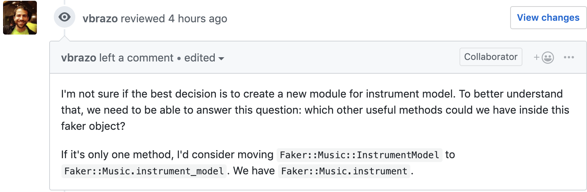Image resolution: width=587 pixels, height=192 pixels.
Task: Click the eye review status icon
Action: point(65,17)
